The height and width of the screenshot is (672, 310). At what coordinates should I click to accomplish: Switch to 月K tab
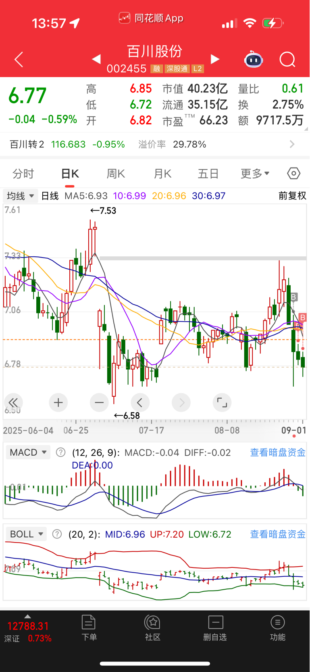[x=162, y=174]
